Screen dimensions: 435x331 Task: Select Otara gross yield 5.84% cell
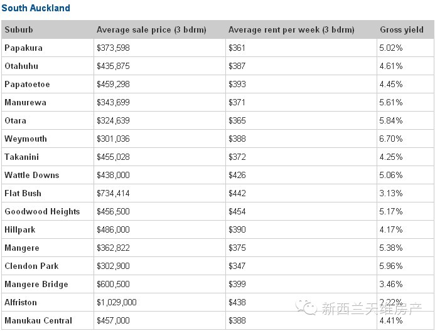(x=405, y=120)
